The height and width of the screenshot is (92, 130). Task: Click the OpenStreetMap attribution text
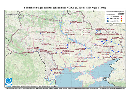point(112,86)
